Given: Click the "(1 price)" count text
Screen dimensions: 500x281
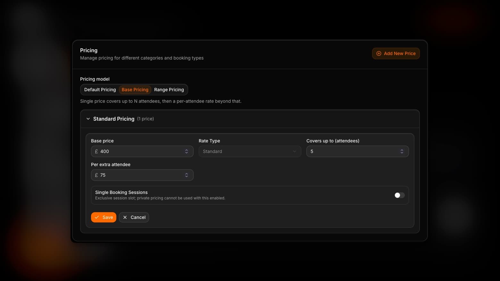Looking at the screenshot, I should (x=146, y=119).
